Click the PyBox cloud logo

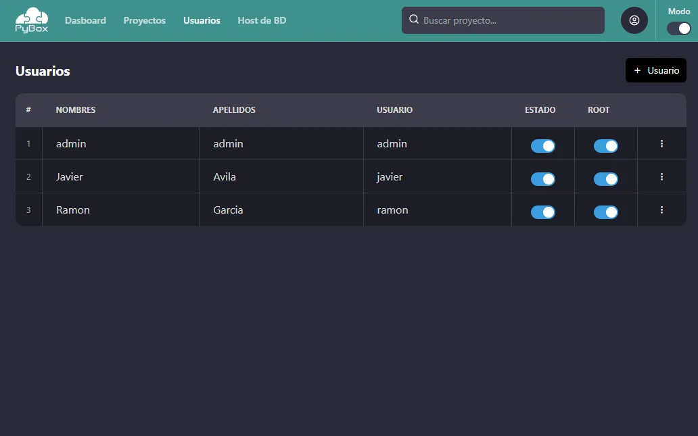point(32,20)
